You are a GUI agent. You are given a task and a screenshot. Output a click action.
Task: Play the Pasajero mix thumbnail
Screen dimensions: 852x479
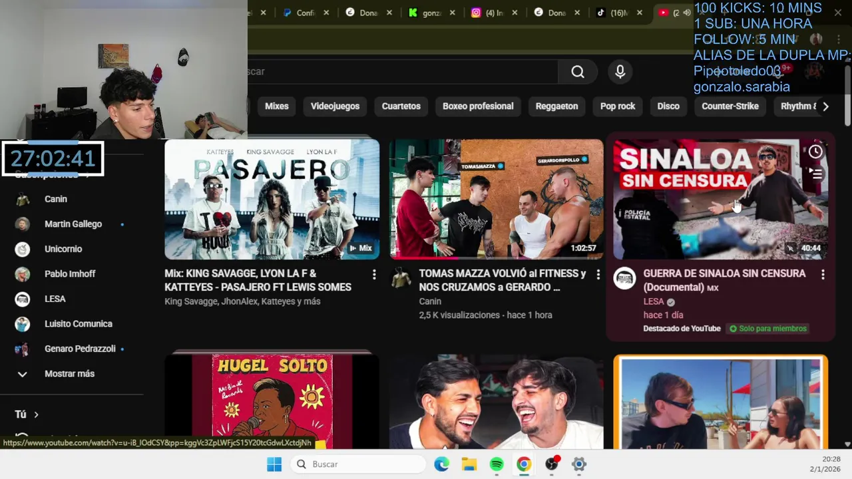(272, 199)
